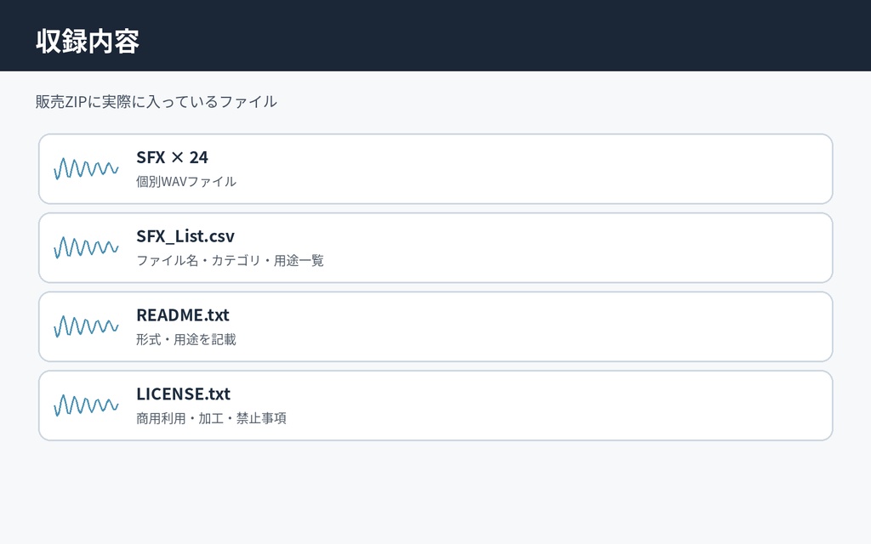Select the SFX × 24 title text
Screen dimensions: 871x544
[x=172, y=157]
